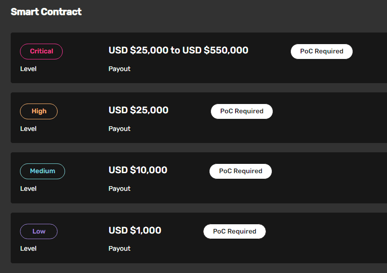387x273 pixels.
Task: Click the Critical severity badge
Action: (41, 51)
